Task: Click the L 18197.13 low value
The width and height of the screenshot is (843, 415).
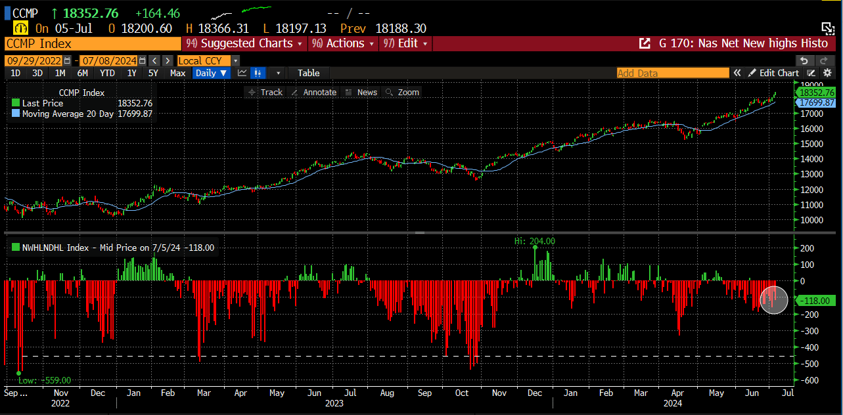Action: [x=294, y=28]
